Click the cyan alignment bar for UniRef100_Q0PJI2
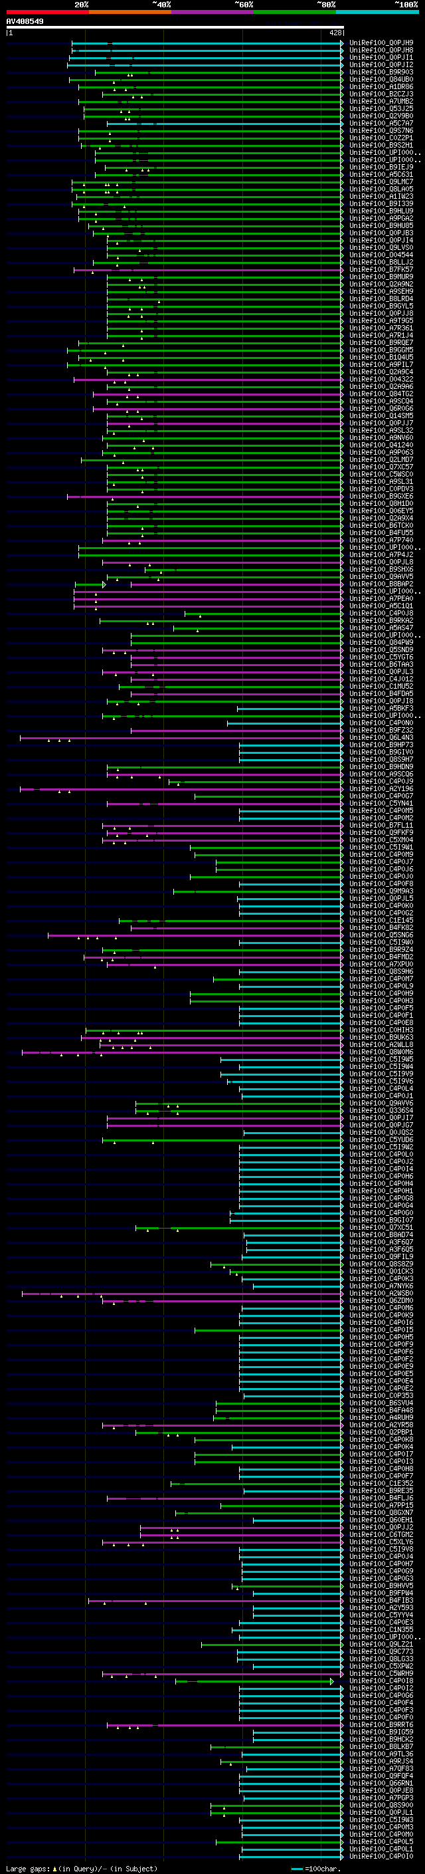The height and width of the screenshot is (1874, 425). point(205,64)
